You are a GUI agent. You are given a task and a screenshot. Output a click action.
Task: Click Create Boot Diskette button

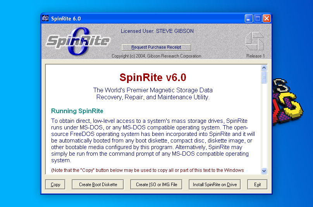(98, 185)
